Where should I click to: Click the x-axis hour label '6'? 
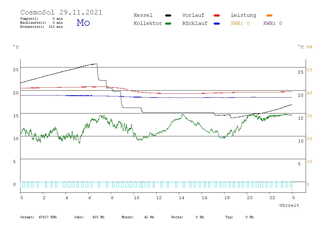tap(90, 198)
